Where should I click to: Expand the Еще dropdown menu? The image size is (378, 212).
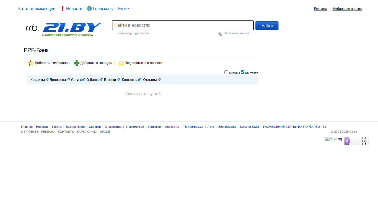[124, 9]
